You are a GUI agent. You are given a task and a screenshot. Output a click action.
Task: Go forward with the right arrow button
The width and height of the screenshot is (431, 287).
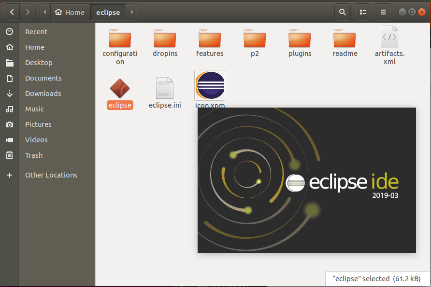click(28, 12)
